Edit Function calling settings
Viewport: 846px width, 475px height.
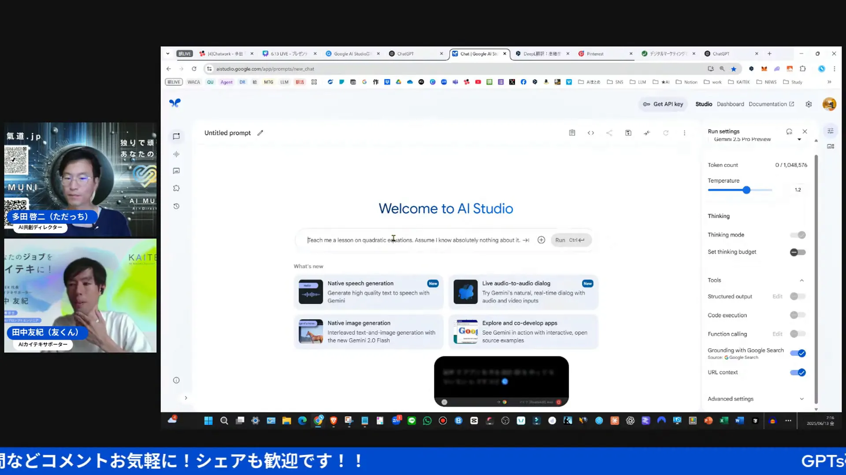[777, 334]
